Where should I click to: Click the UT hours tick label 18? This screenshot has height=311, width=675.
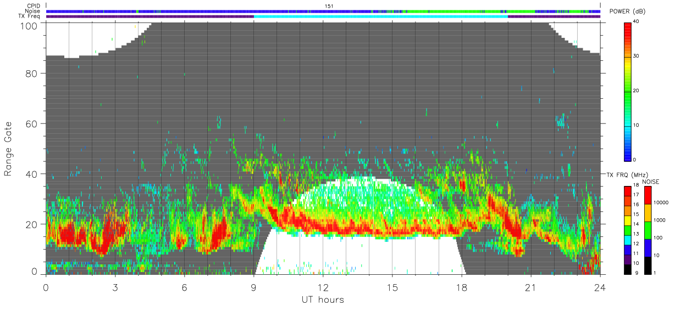pos(461,287)
